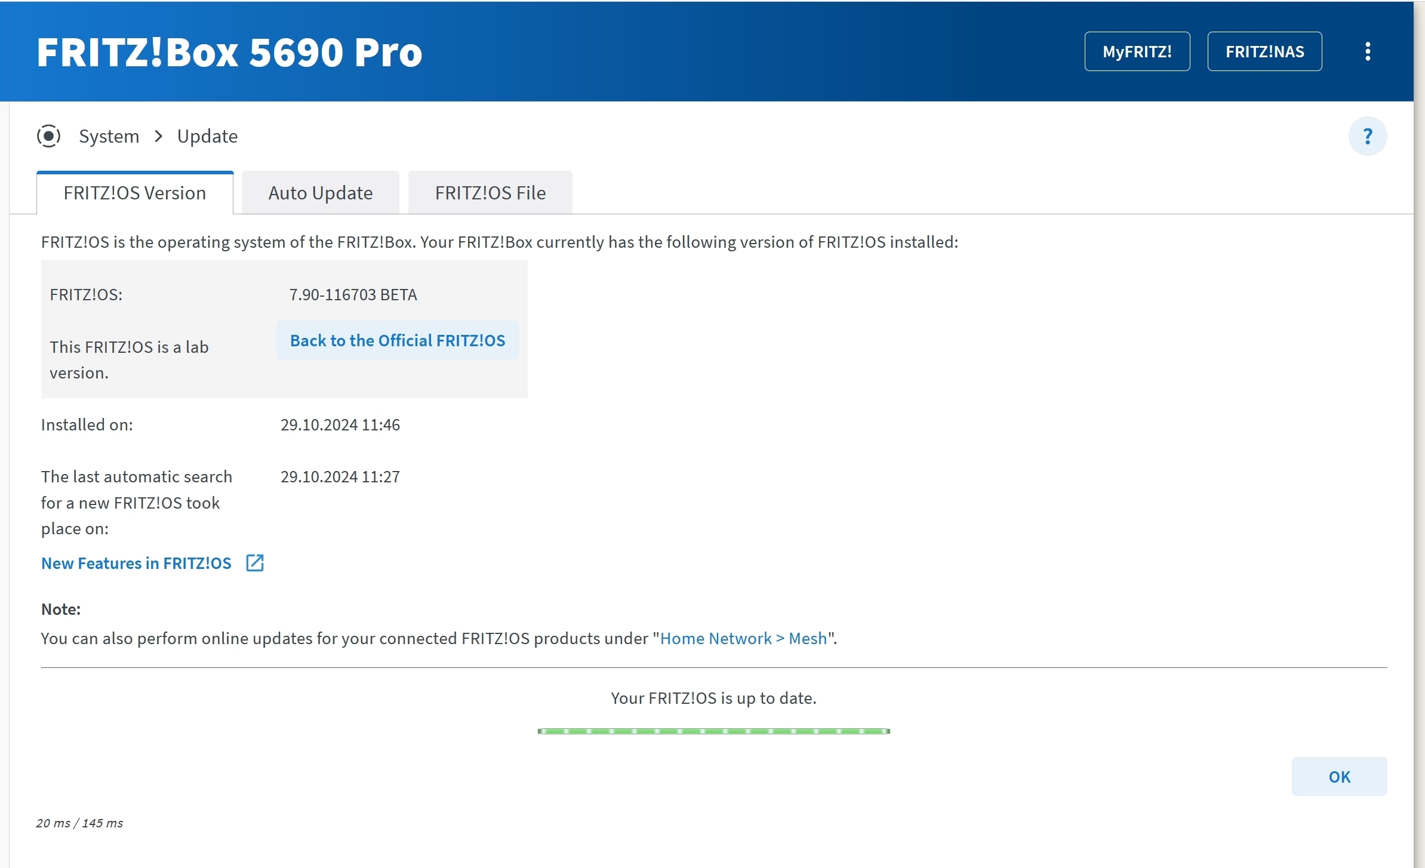This screenshot has height=868, width=1425.
Task: Open the three-dot overflow menu
Action: pyautogui.click(x=1367, y=51)
